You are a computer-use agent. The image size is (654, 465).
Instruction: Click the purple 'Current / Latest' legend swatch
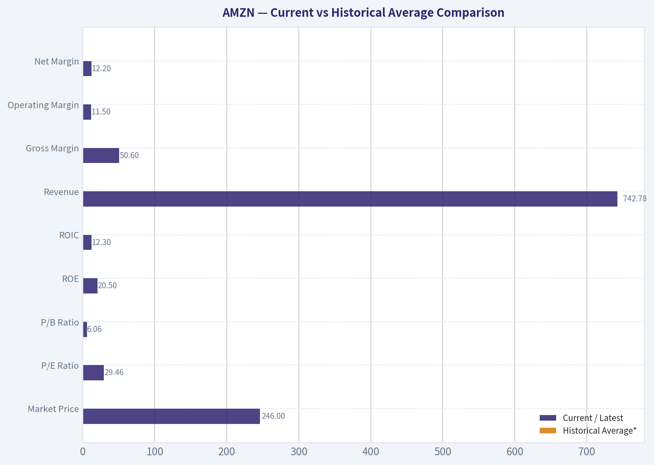coord(548,418)
